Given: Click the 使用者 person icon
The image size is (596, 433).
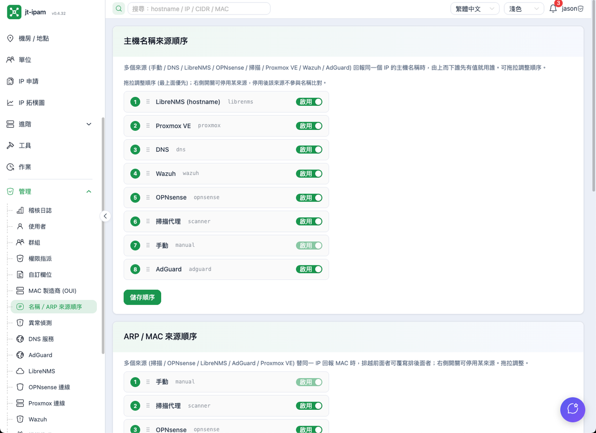Looking at the screenshot, I should (20, 226).
